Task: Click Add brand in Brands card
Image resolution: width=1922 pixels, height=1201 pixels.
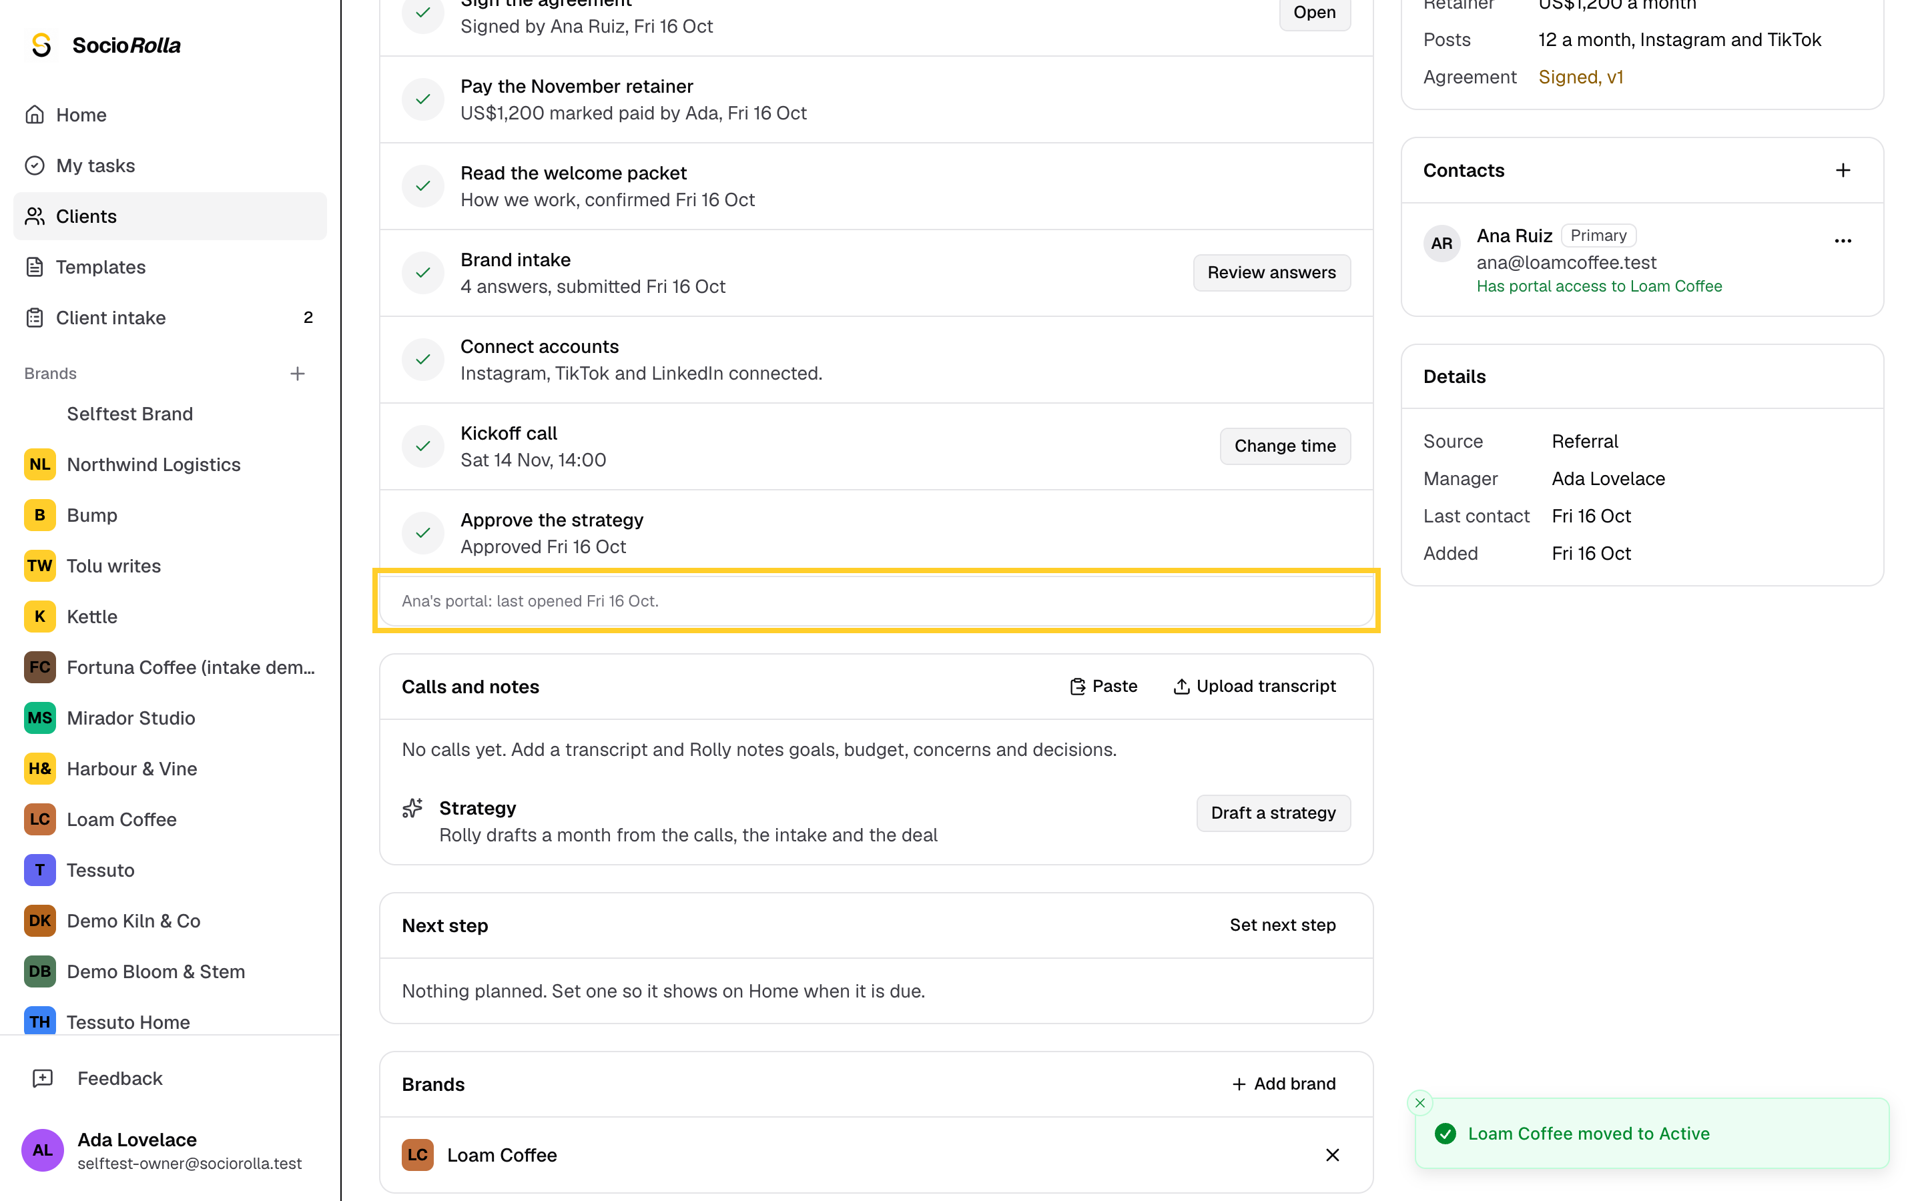Action: pyautogui.click(x=1283, y=1084)
